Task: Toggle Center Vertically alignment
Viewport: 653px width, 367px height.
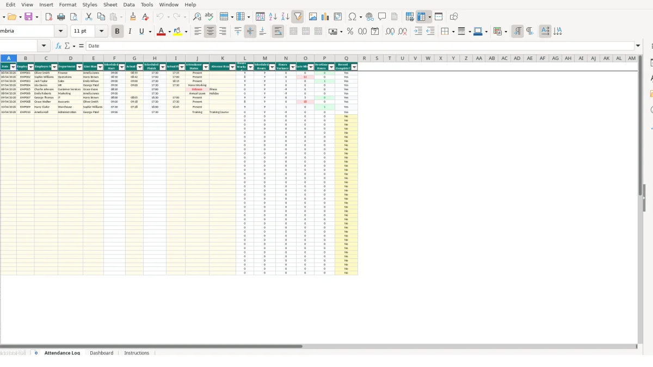Action: (x=250, y=32)
